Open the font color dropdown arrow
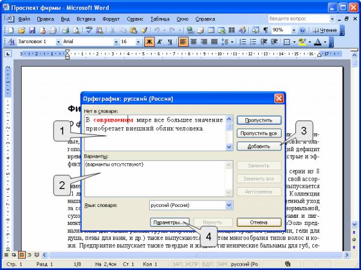The image size is (361, 270). pyautogui.click(x=325, y=42)
